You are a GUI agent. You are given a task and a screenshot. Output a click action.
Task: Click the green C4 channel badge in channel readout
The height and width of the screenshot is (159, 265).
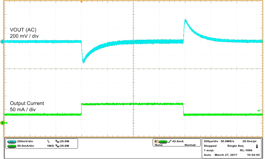click(12, 146)
